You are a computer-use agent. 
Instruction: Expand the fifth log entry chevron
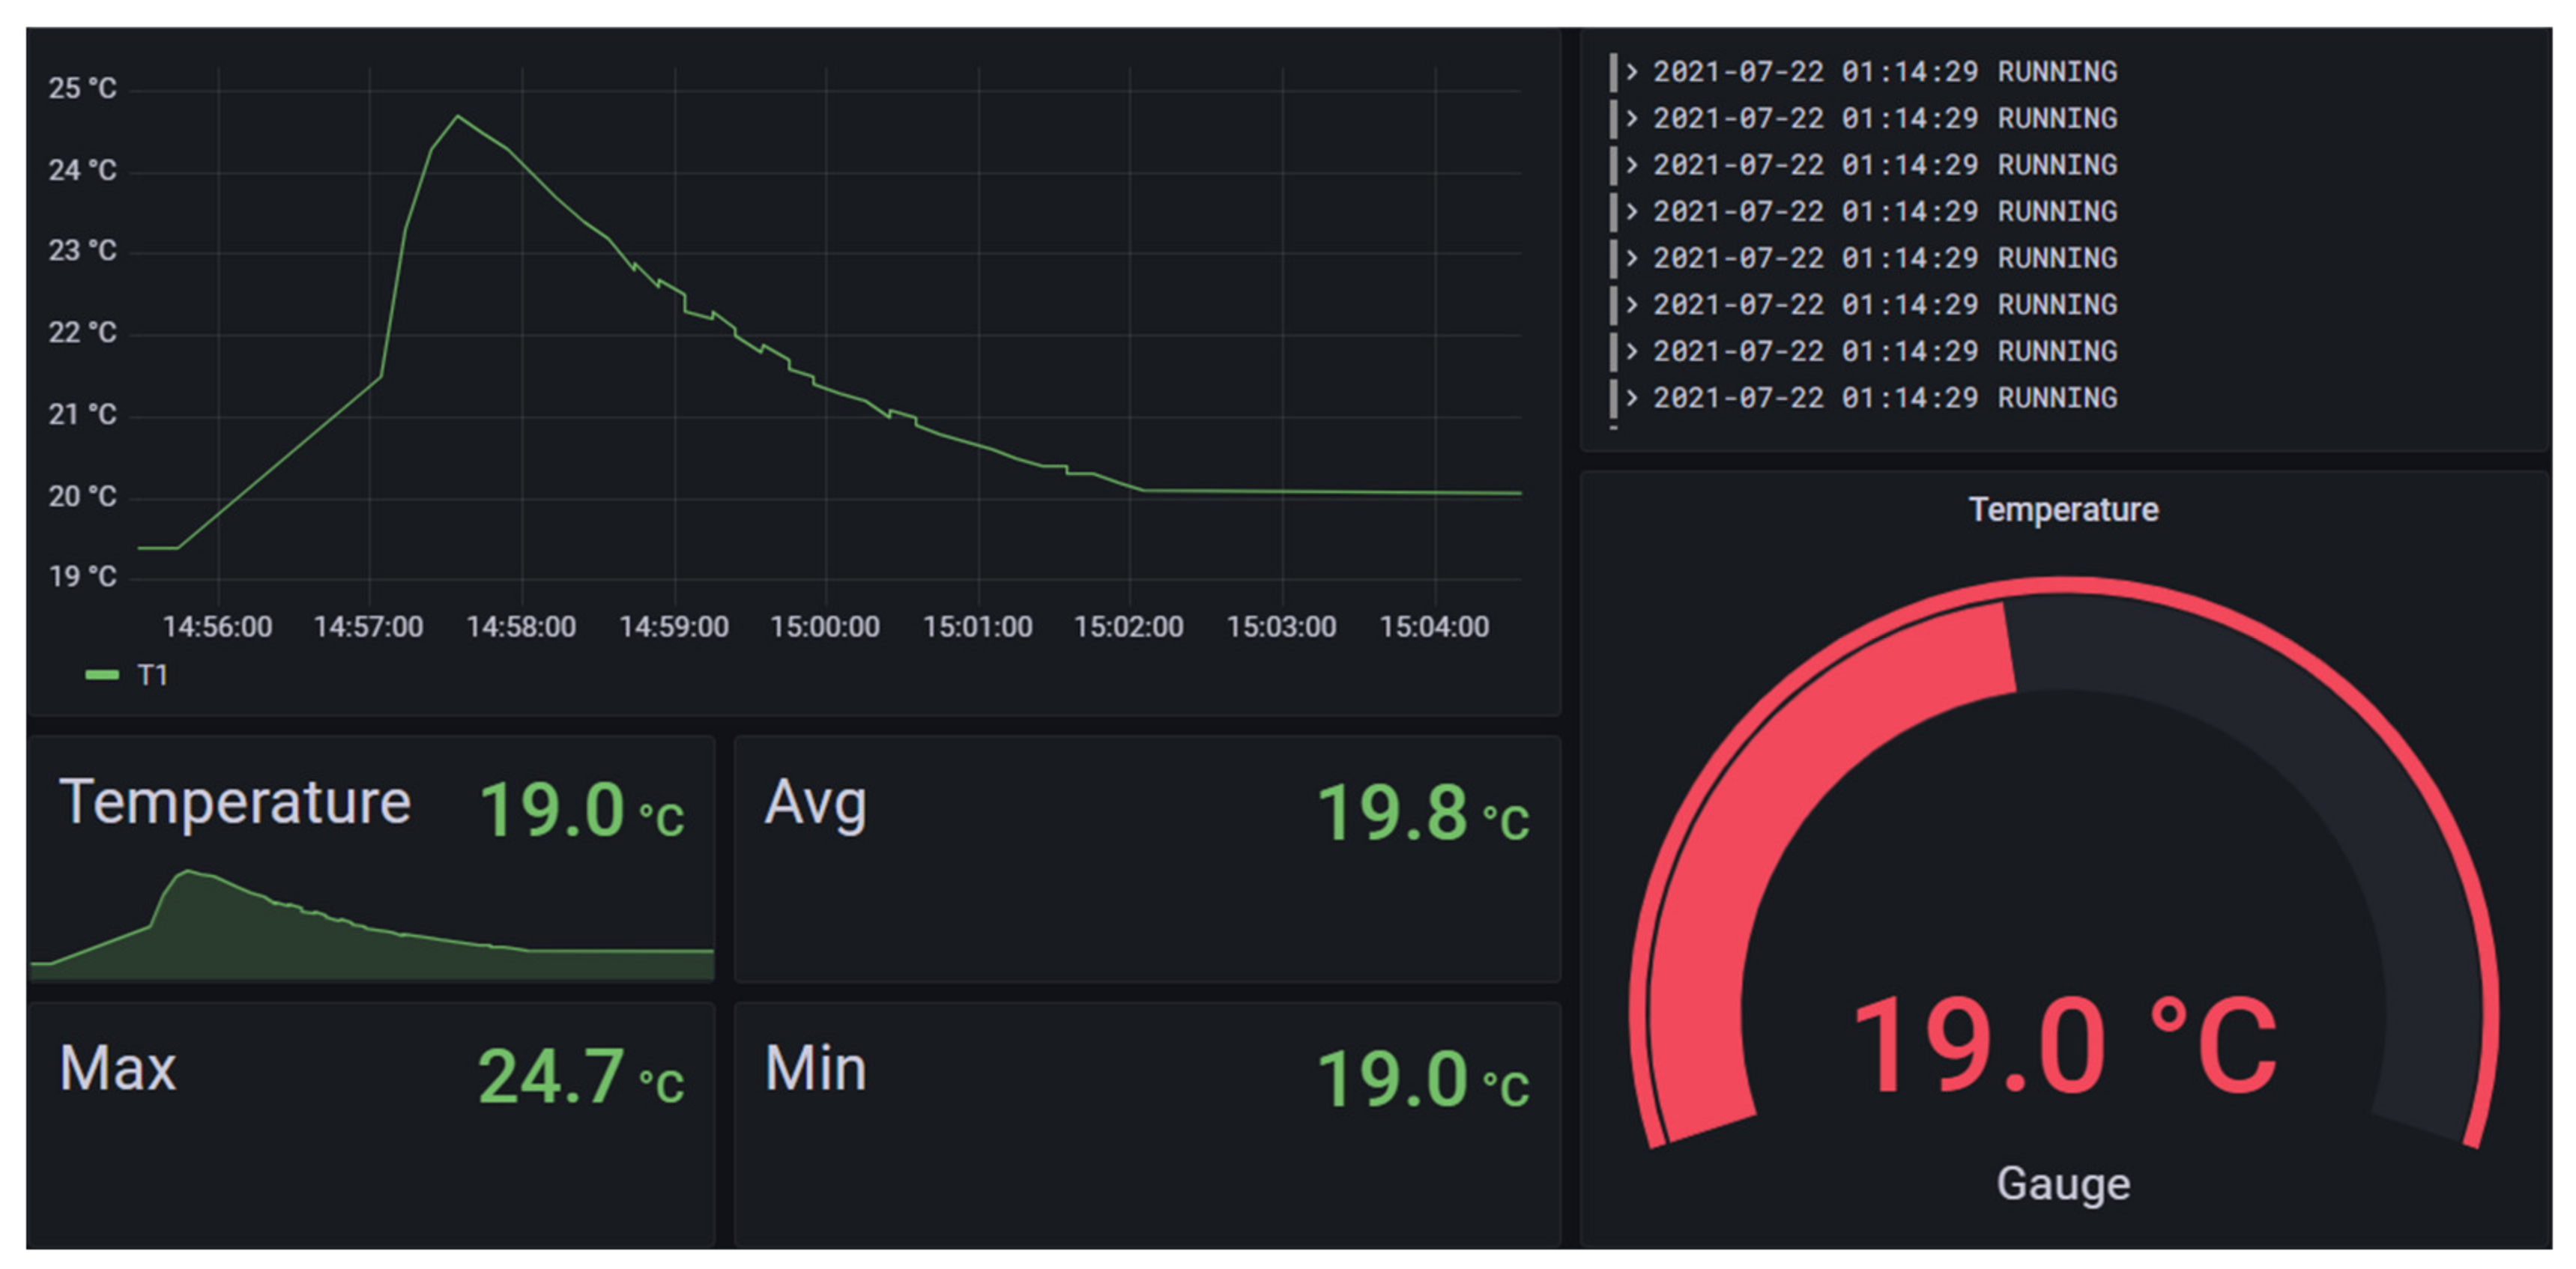1632,258
